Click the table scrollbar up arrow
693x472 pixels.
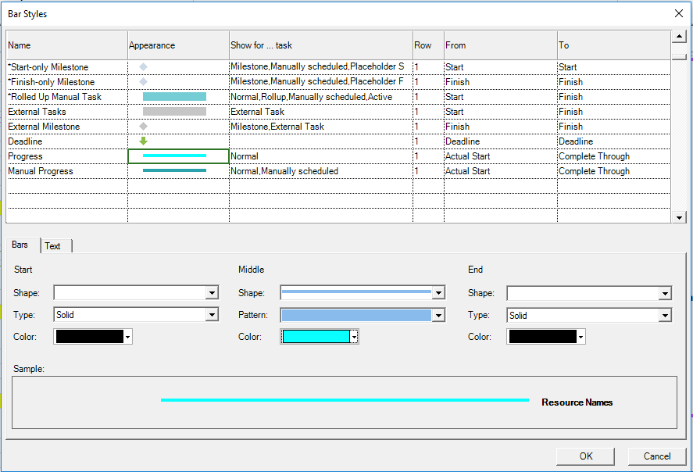pos(679,36)
